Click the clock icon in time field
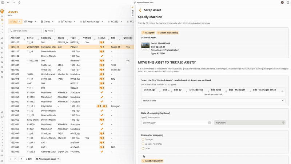The width and height of the screenshot is (291, 164). point(283,123)
